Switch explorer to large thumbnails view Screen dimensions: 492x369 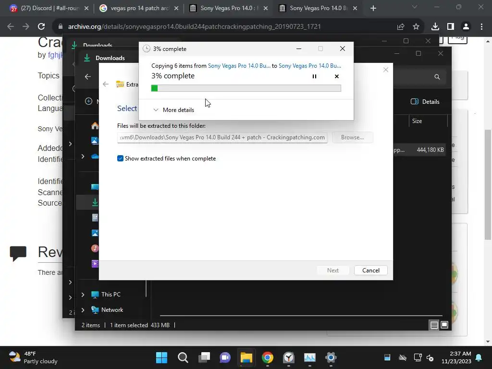click(444, 325)
